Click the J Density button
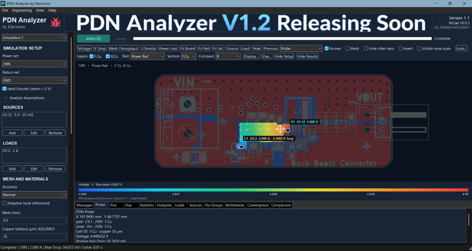The image size is (472, 251). click(149, 48)
